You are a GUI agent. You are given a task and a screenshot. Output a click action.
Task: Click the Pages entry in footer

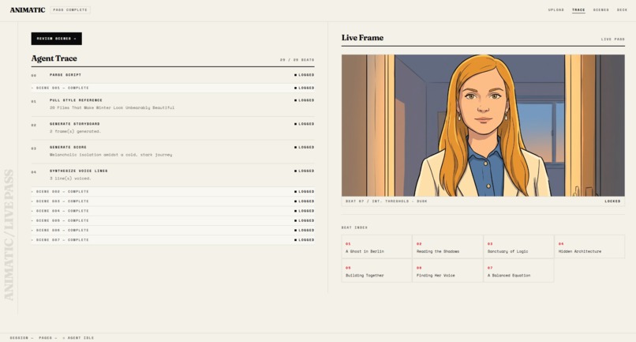click(48, 337)
